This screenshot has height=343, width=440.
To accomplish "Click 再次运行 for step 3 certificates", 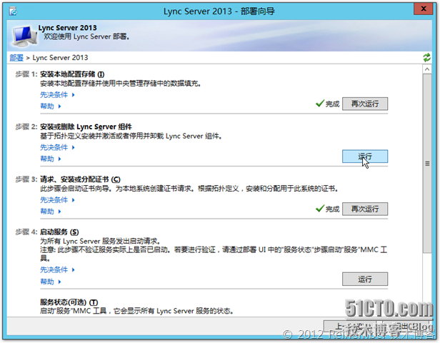I will (365, 209).
